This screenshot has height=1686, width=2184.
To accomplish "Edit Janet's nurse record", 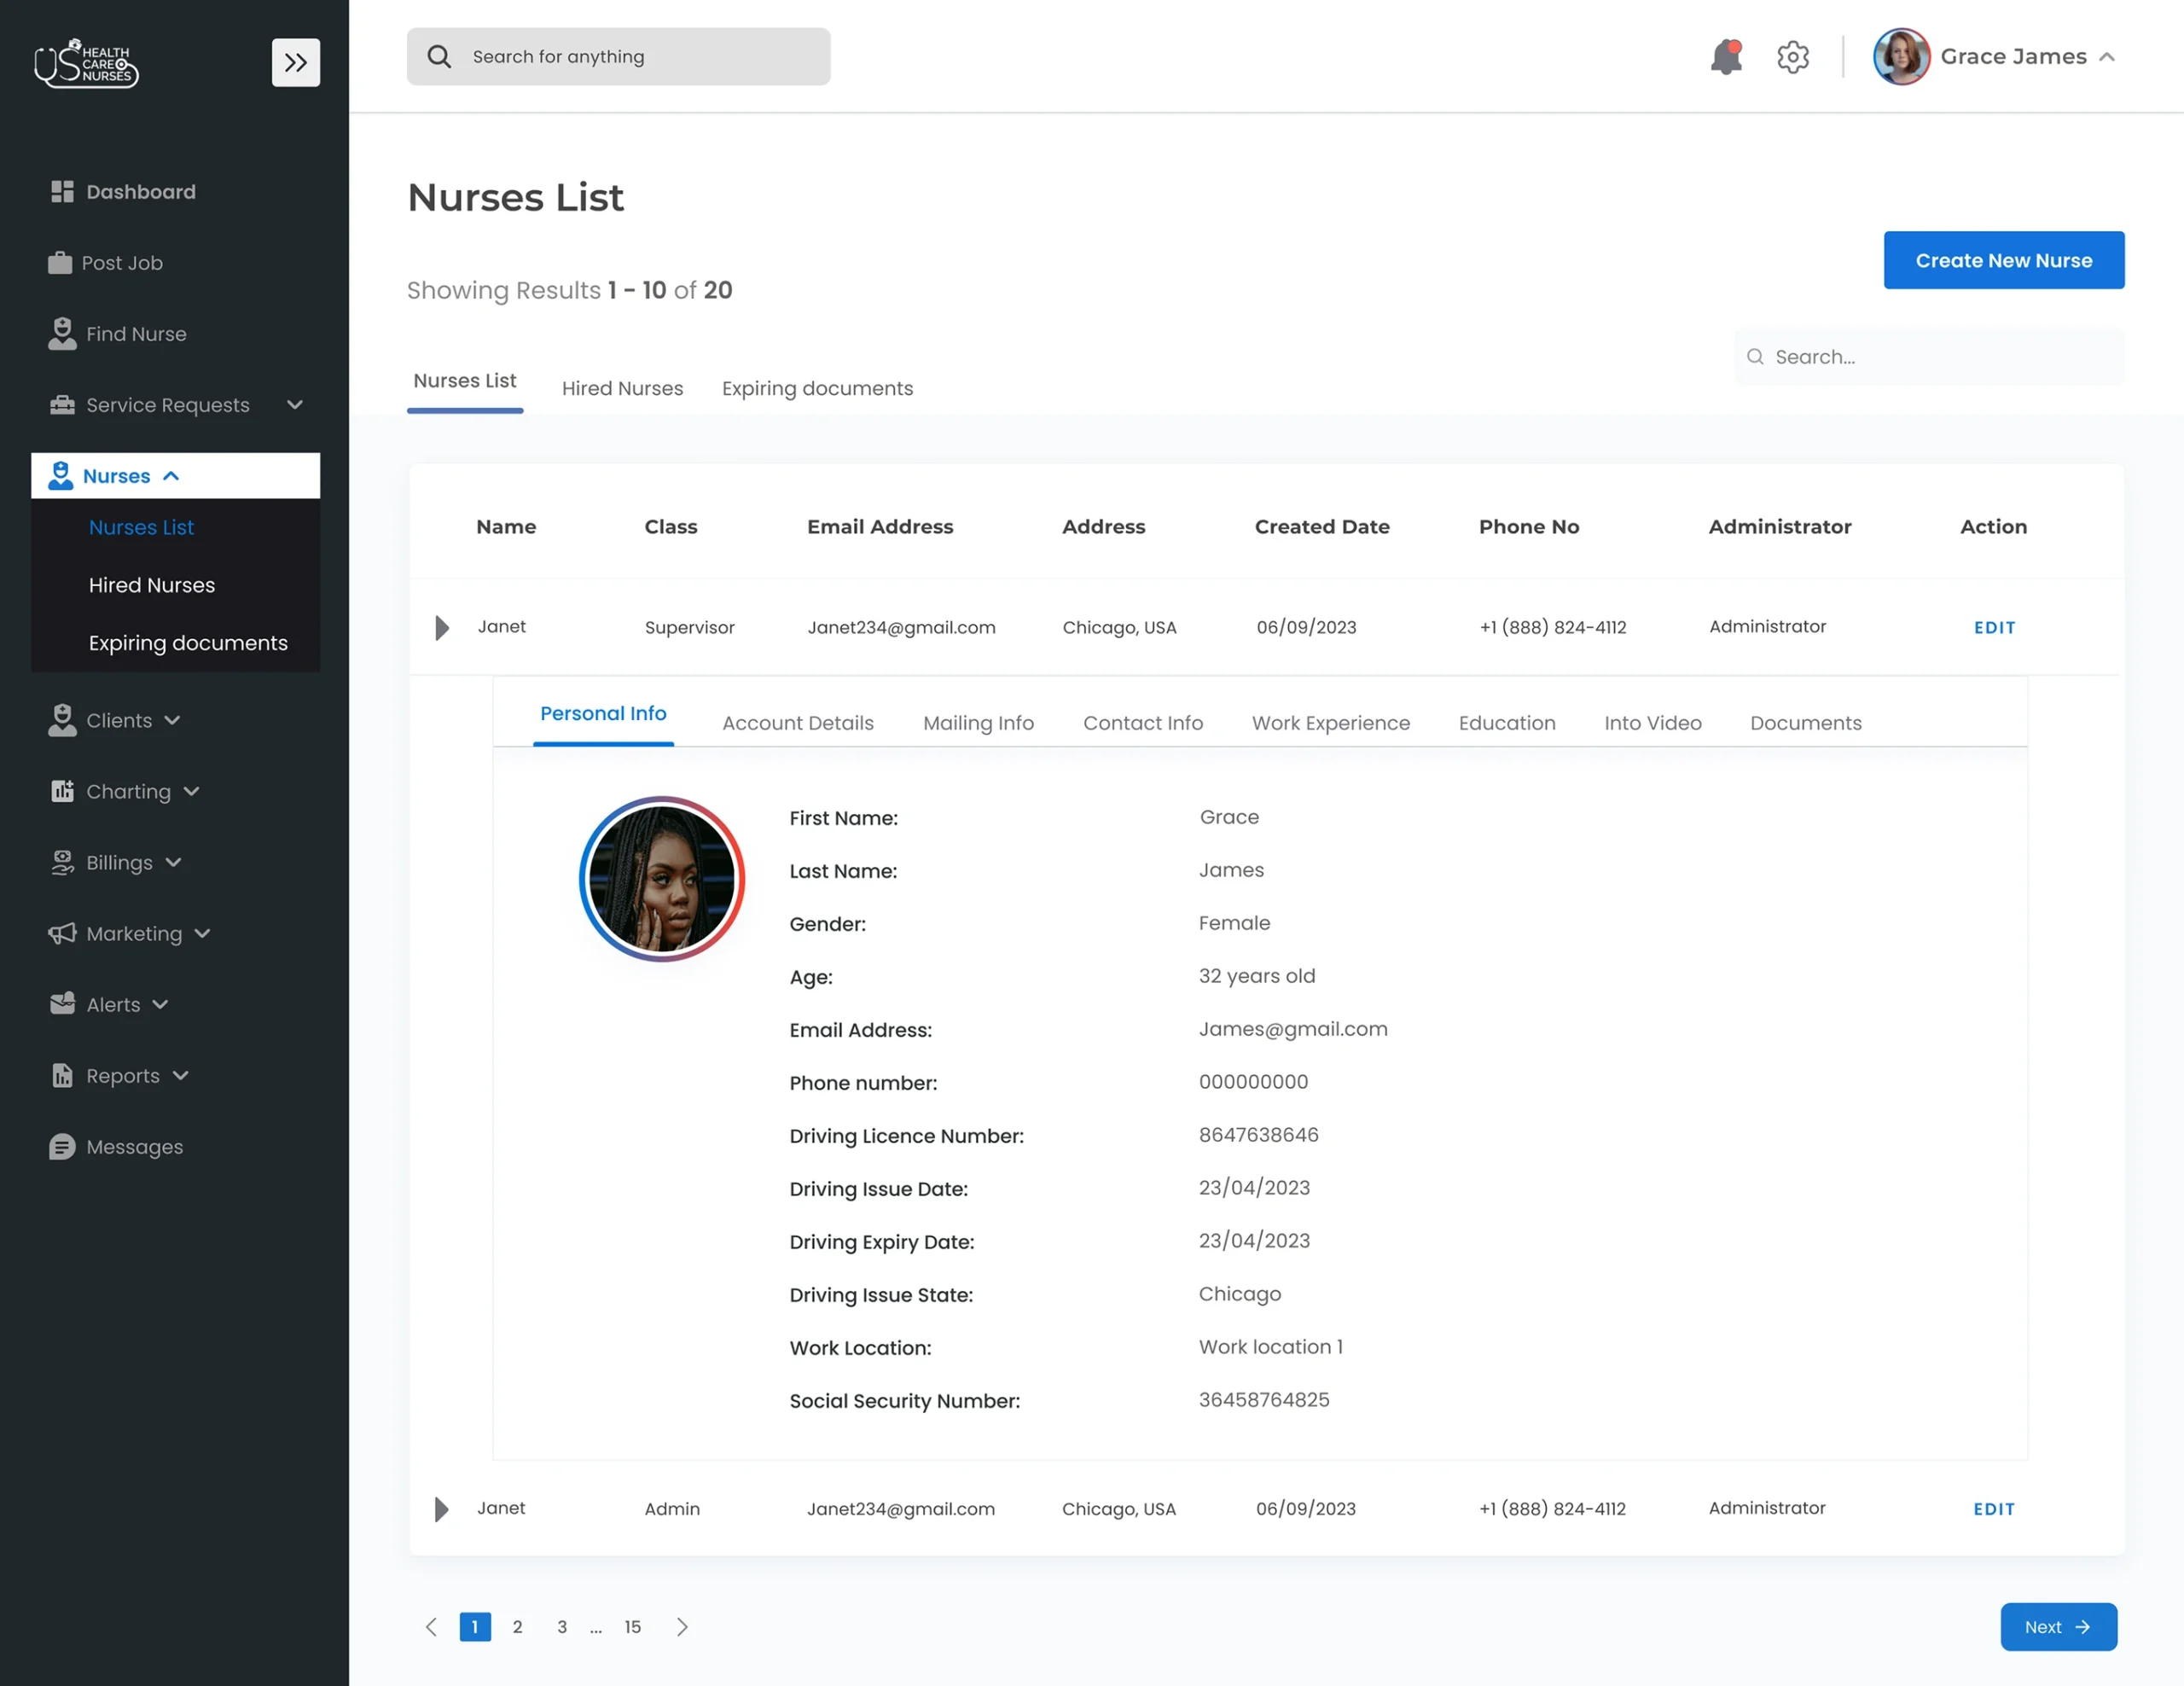I will click(1994, 627).
